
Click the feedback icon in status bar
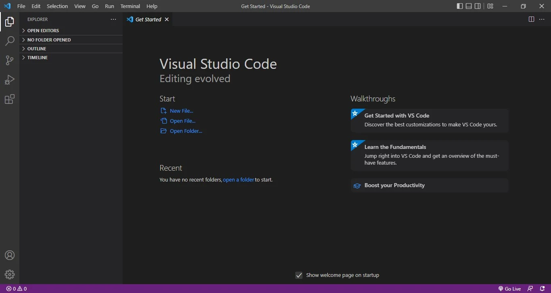[530, 289]
